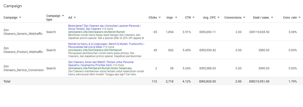Click the total cost IDR213,951.00
Viewport: 303px width, 107px height.
coord(259,81)
